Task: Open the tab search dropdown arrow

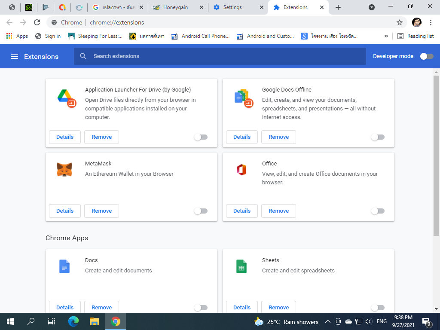Action: (x=372, y=7)
